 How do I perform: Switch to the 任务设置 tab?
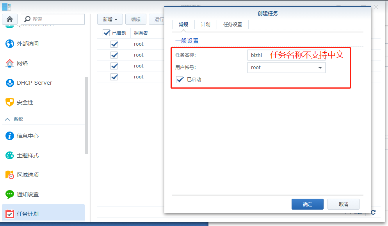click(x=233, y=24)
